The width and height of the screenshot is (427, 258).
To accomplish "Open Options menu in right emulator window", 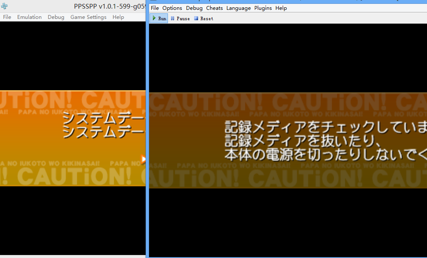I will [x=172, y=8].
